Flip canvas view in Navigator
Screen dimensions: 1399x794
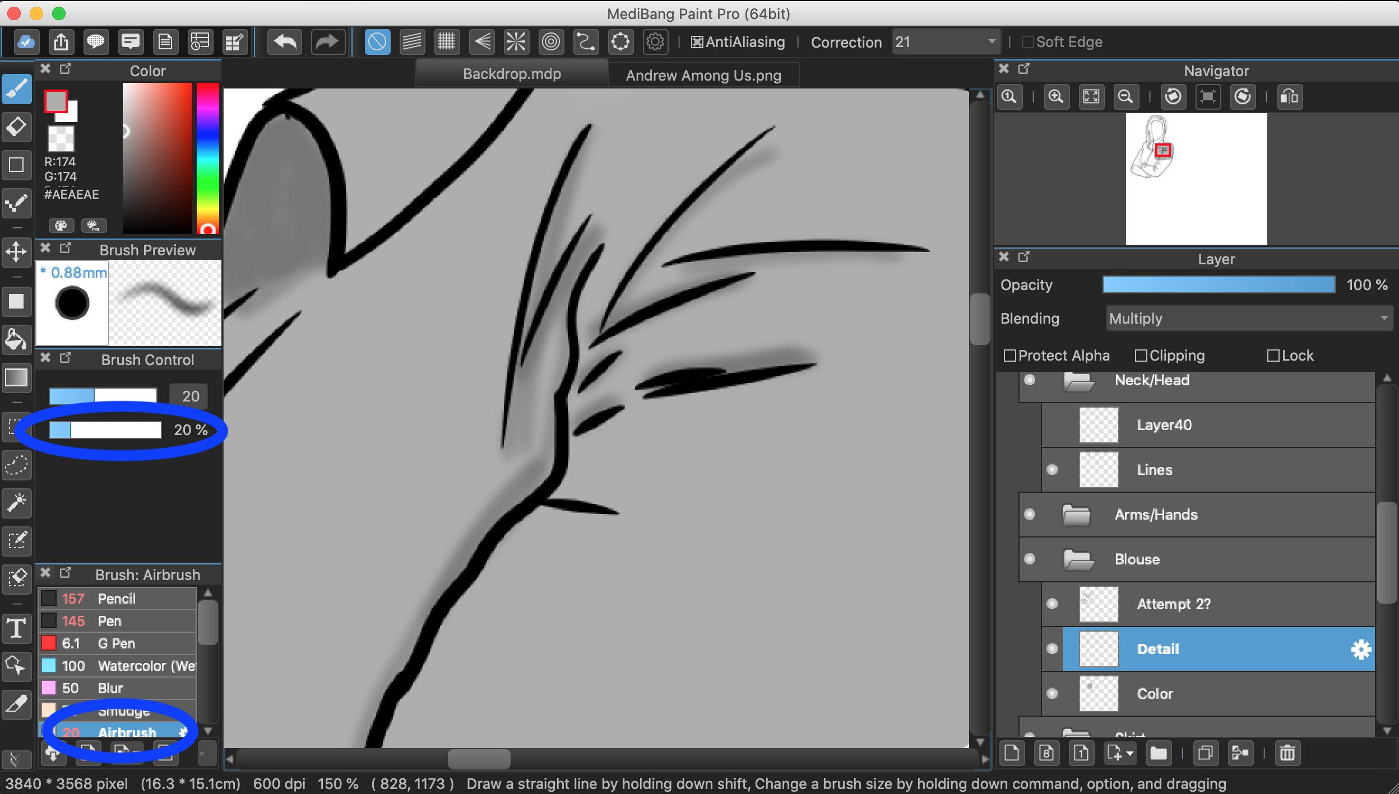[1289, 97]
